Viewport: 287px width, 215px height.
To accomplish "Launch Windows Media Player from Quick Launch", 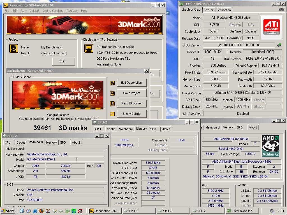I will pos(28,211).
